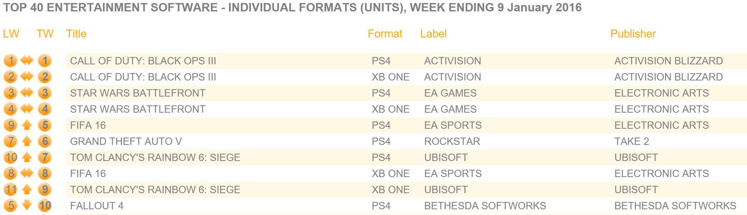
Task: Click the This Week badge number 10
Action: [45, 206]
